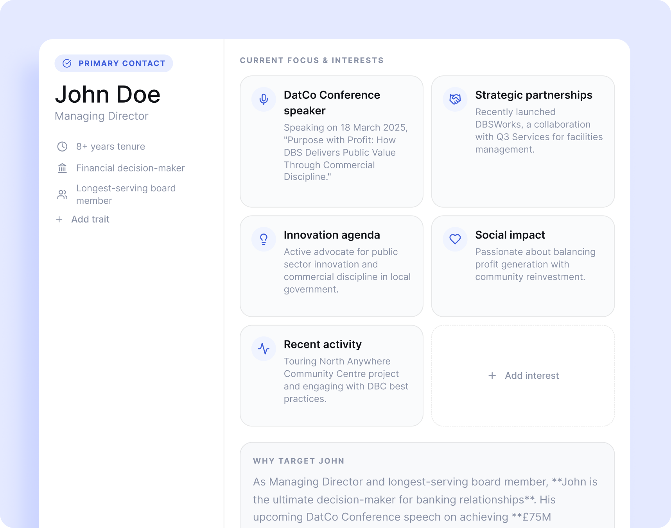Click the Active advocate for public sector description
Screen dimensions: 671x528
(x=347, y=271)
